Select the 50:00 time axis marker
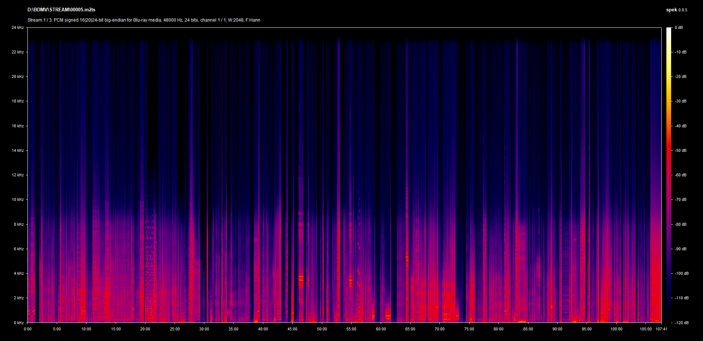Viewport: 703px width, 341px height. [x=322, y=329]
